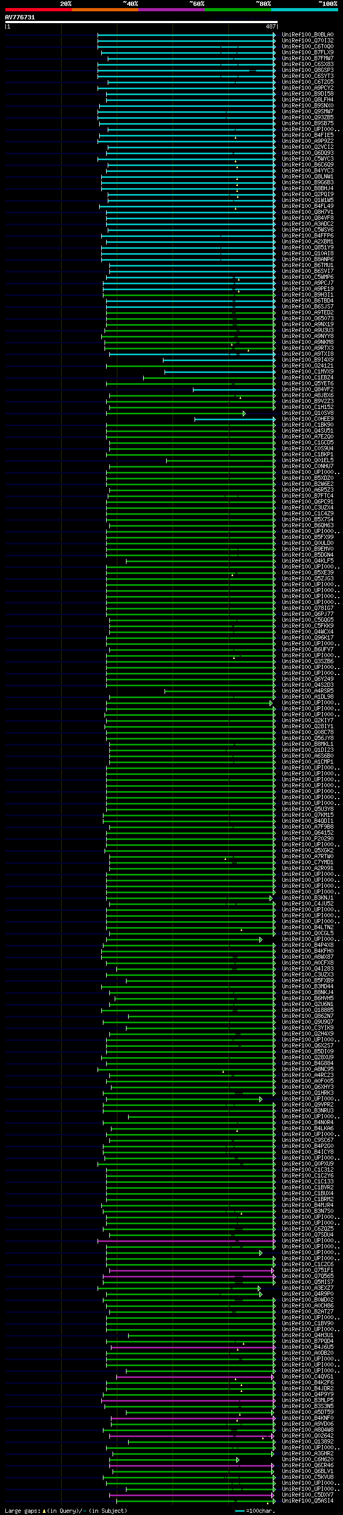343x1515 pixels.
Task: Select hit label UniRef100_B0BLA0
Action: coord(308,35)
